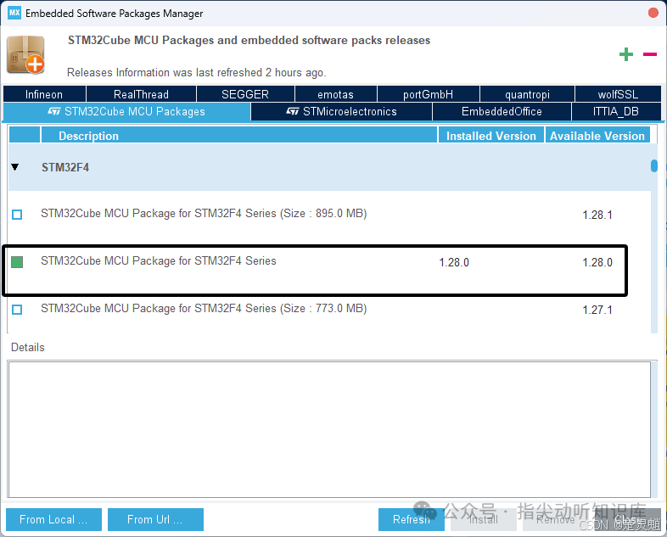Select row 'STM32F4 Series (Size : 895.0 MB)'

[x=329, y=214]
